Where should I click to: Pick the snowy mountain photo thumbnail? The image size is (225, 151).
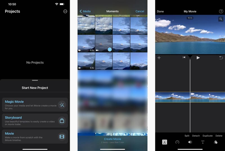click(139, 61)
